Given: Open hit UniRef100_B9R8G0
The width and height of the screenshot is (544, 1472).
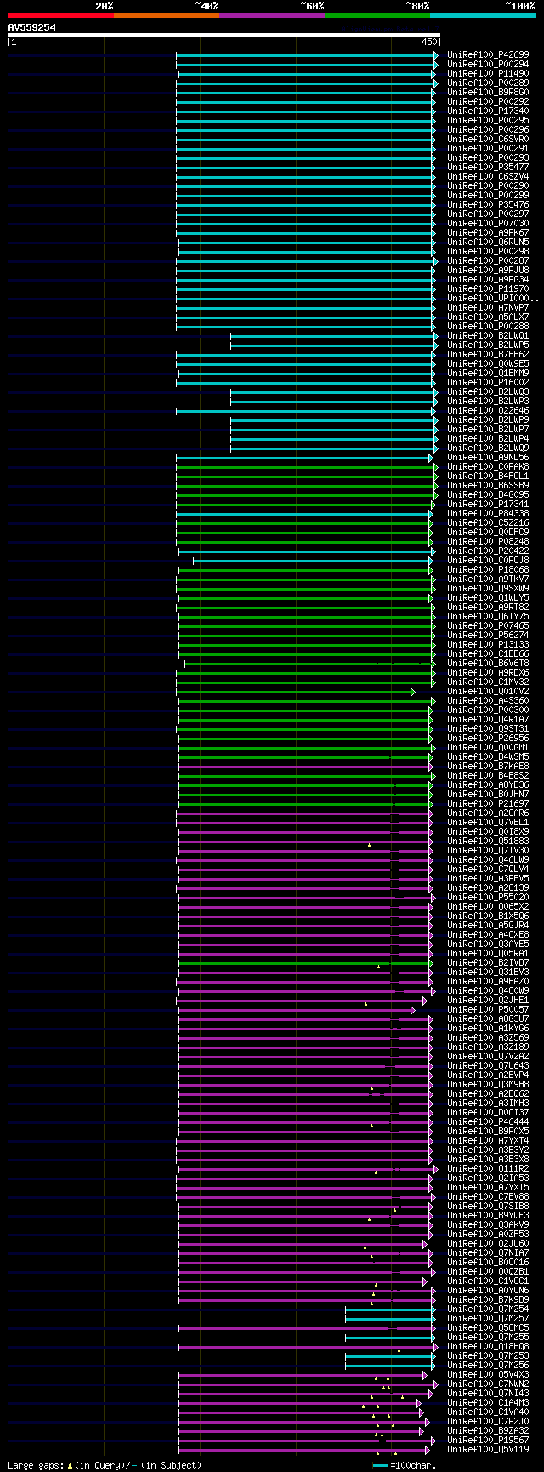Looking at the screenshot, I should tap(488, 93).
